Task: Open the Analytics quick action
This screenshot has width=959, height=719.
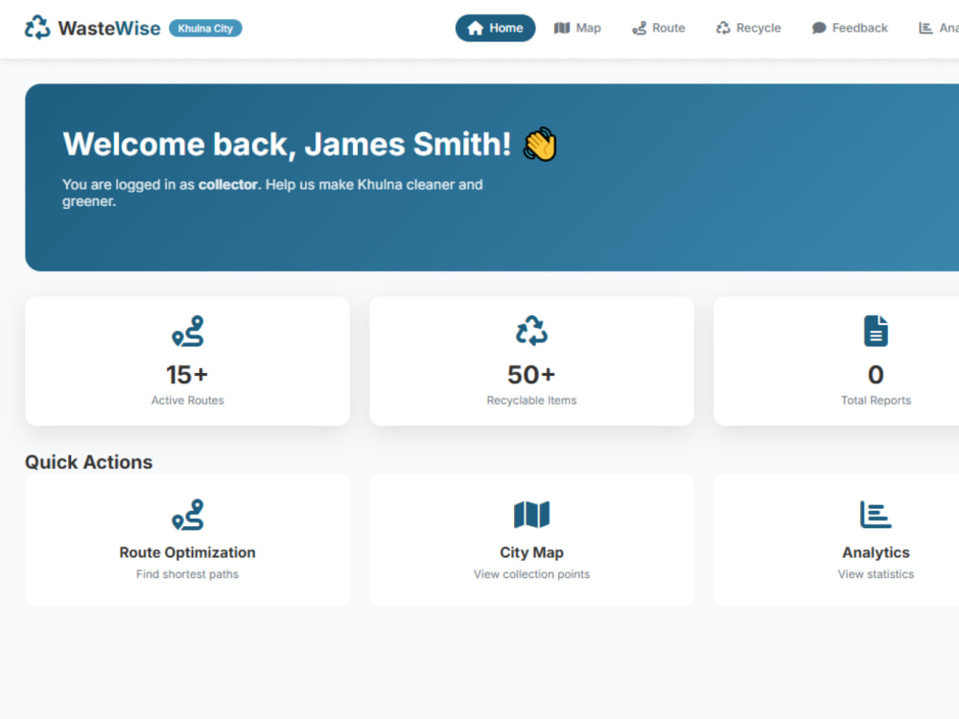Action: click(836, 541)
